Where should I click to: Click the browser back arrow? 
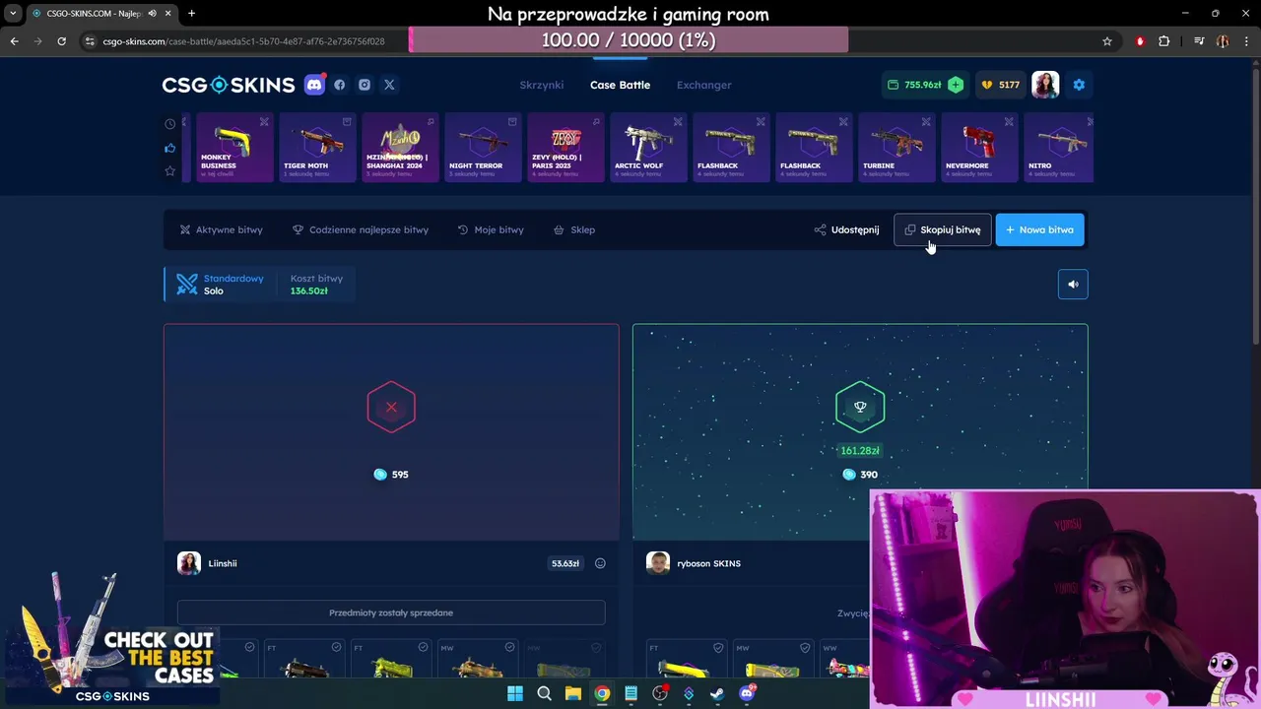(14, 41)
